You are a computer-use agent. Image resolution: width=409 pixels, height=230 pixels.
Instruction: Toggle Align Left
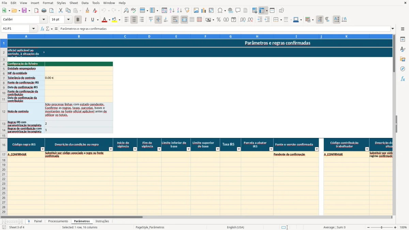point(126,20)
